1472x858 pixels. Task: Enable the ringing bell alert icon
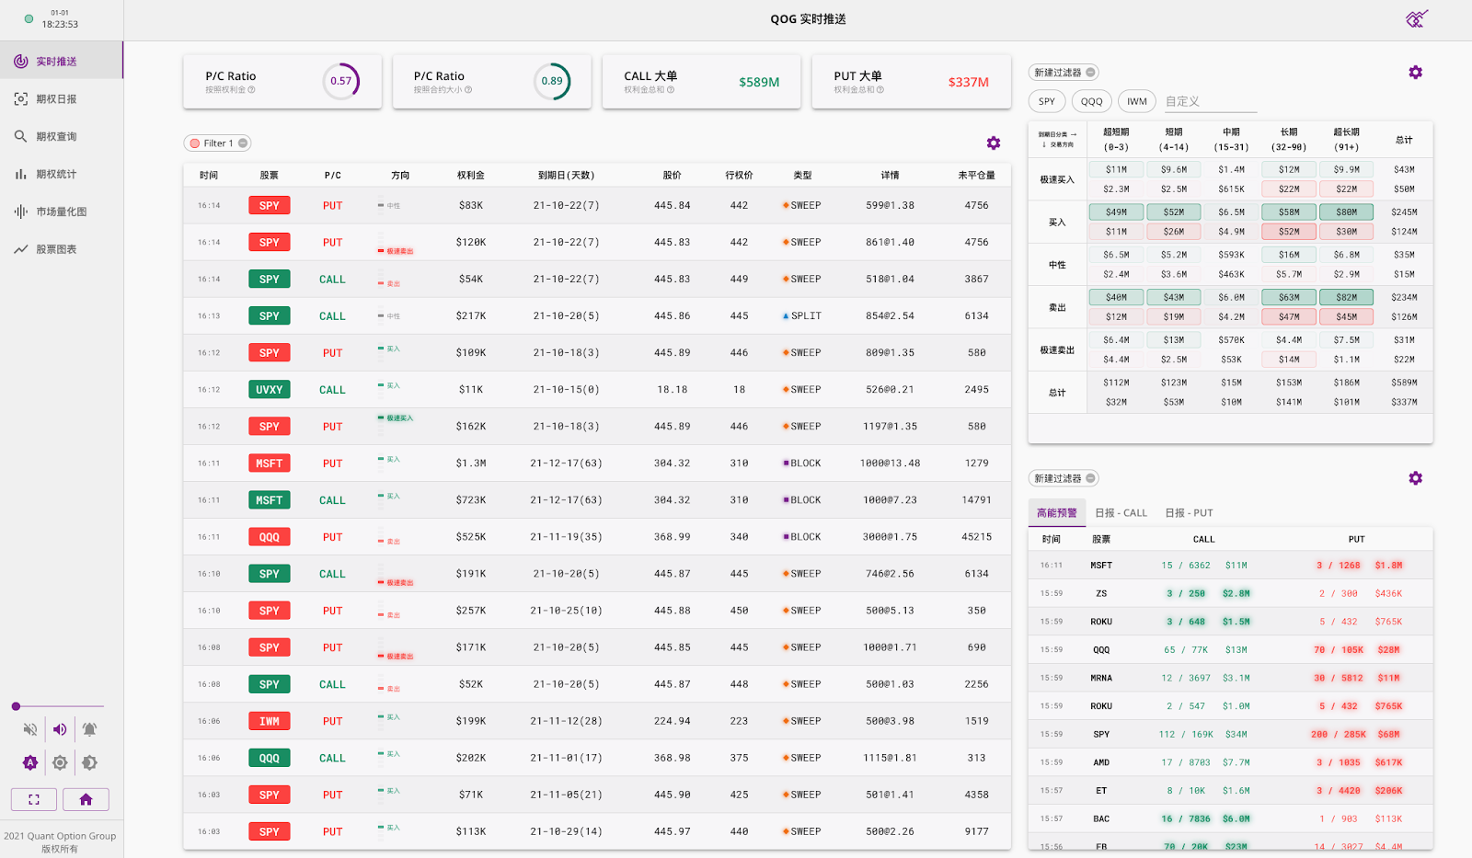tap(89, 729)
